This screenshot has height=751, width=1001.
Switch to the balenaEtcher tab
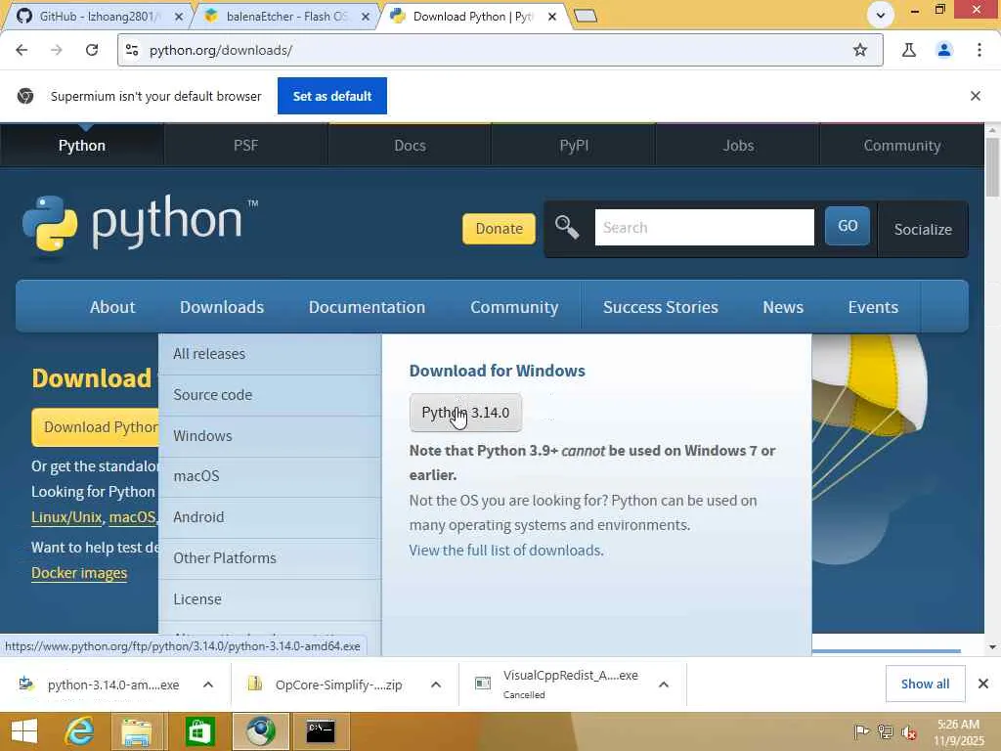coord(286,16)
